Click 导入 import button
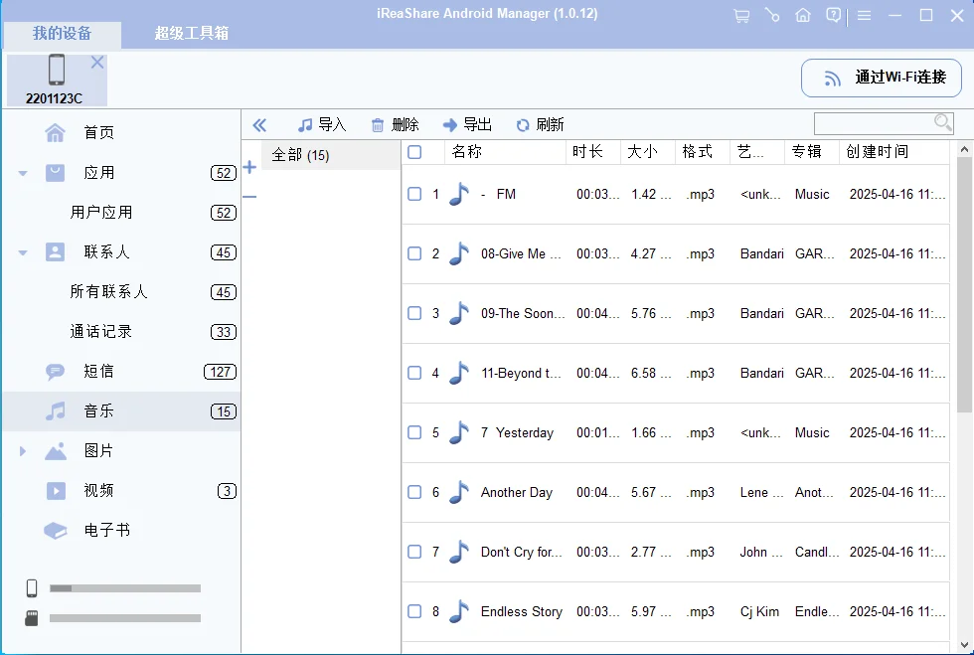This screenshot has height=655, width=974. (x=322, y=125)
